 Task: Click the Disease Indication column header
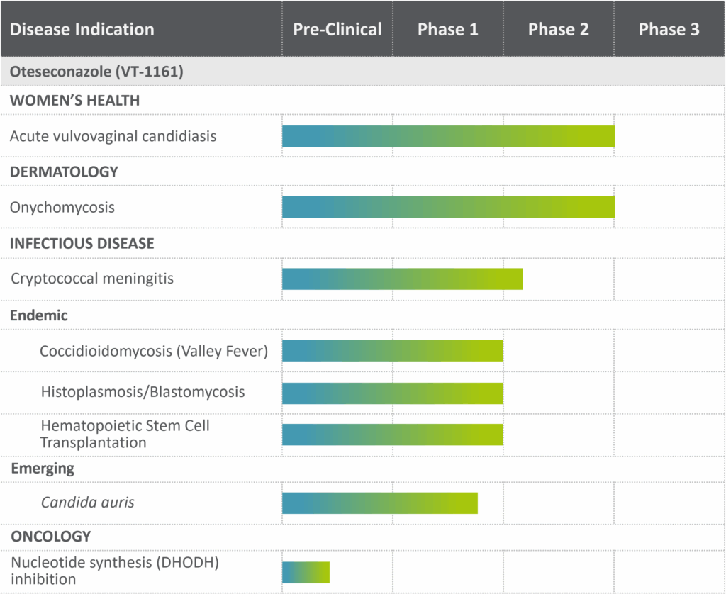[x=82, y=29]
